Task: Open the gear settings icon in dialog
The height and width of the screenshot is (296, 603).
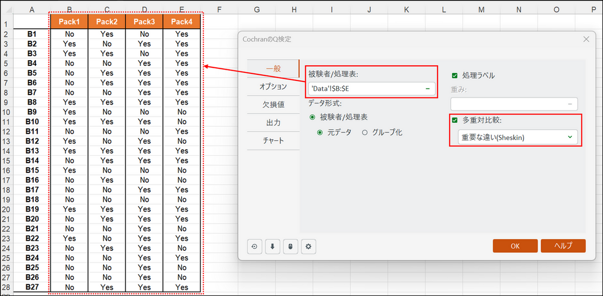Action: tap(309, 246)
